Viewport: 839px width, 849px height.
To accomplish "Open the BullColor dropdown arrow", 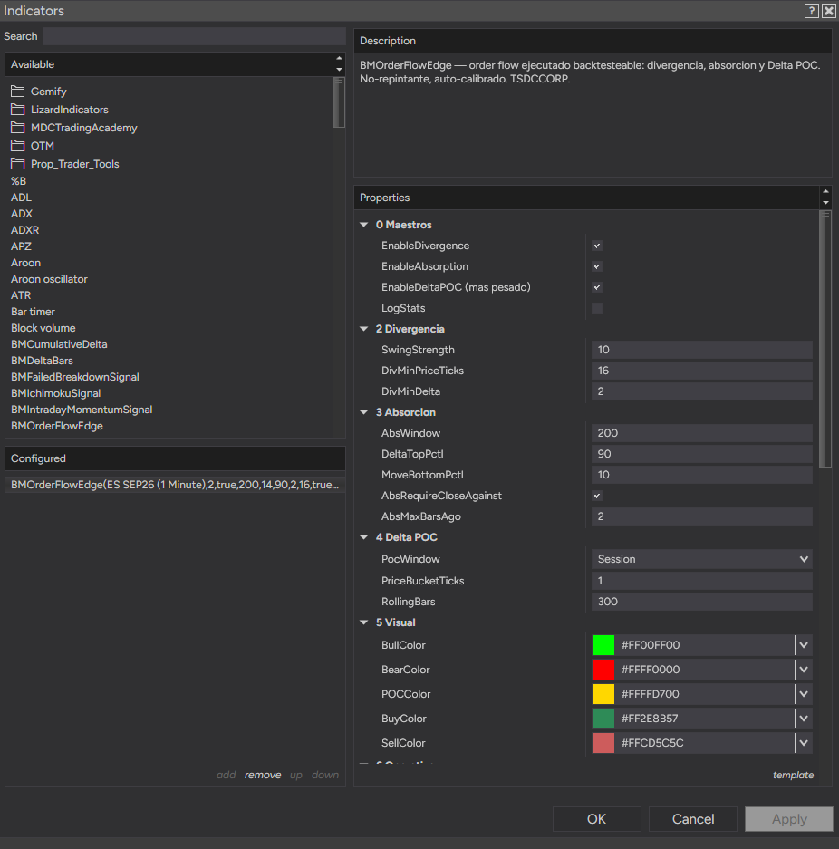I will 804,645.
